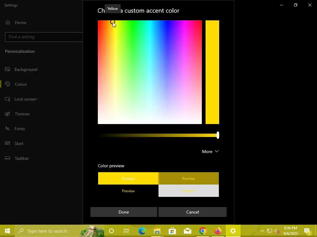Switch to Themes settings page
This screenshot has height=237, width=317.
click(x=22, y=114)
